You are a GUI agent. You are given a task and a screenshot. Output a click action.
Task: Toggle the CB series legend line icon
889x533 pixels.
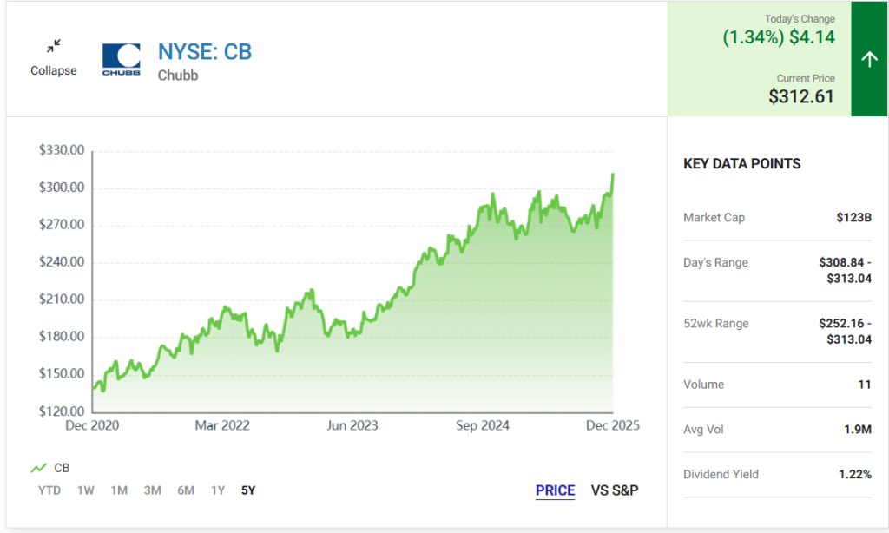38,468
